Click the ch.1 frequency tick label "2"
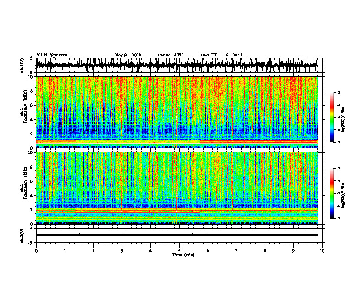The image size is (363, 281). tap(32, 134)
